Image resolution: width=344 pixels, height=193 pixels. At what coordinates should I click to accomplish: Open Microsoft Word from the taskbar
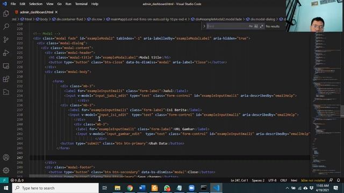pyautogui.click(x=142, y=188)
